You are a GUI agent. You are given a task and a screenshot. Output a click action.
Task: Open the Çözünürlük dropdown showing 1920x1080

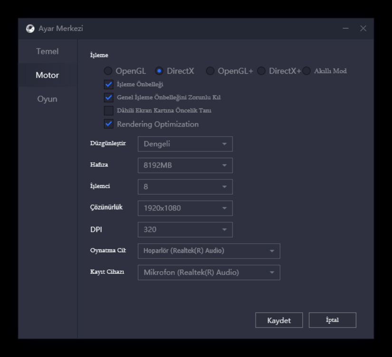click(x=185, y=208)
